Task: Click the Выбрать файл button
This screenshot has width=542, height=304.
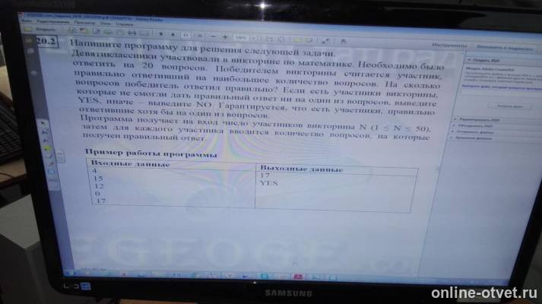Action: click(510, 106)
